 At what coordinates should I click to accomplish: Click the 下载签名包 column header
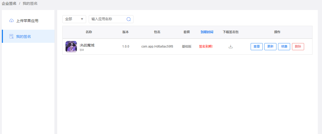pos(231,32)
